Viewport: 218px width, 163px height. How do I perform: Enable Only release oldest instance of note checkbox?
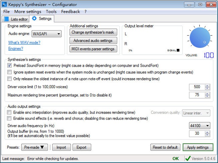coord(9,79)
